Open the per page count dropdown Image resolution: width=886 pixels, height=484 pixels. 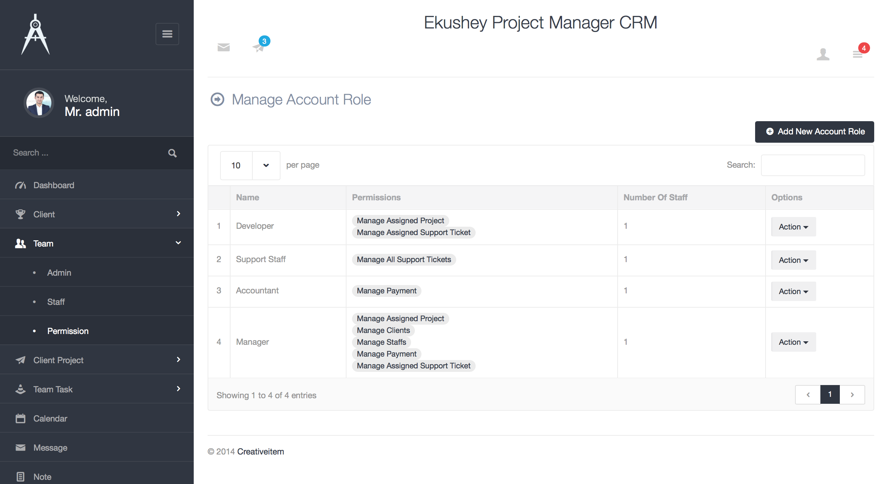click(x=266, y=166)
